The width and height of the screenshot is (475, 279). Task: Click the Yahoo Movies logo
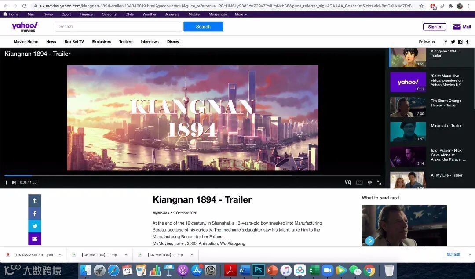25,27
